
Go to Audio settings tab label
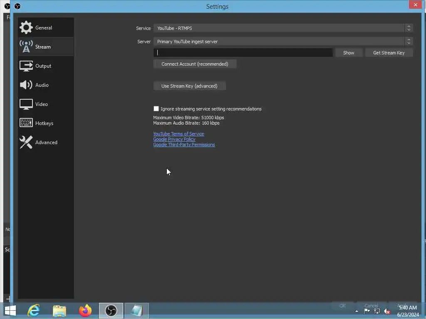click(x=42, y=85)
